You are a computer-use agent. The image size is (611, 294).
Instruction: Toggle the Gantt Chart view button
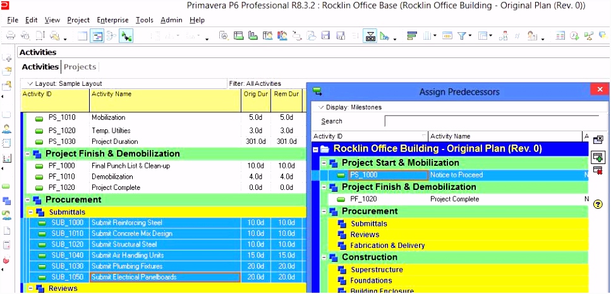coord(97,36)
